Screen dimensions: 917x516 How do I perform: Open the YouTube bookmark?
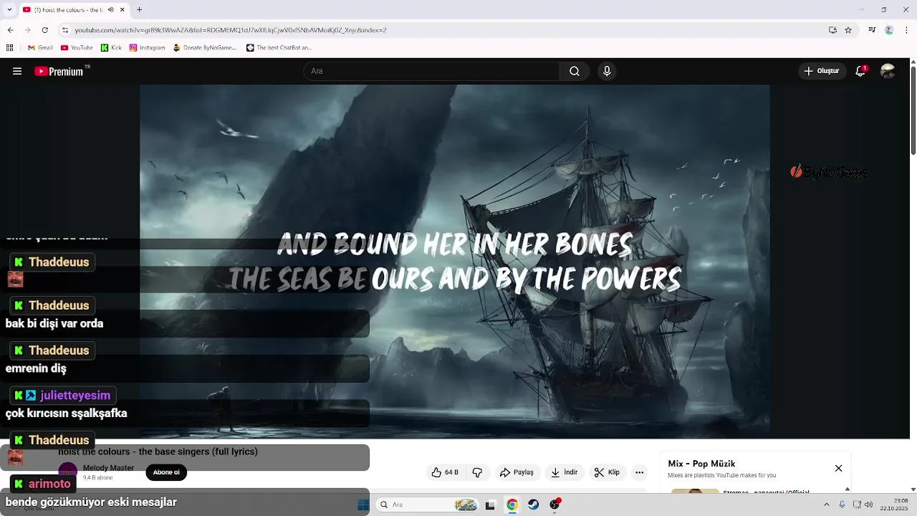[x=77, y=48]
